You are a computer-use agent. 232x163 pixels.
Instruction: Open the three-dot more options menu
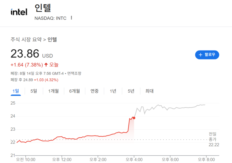point(71,18)
